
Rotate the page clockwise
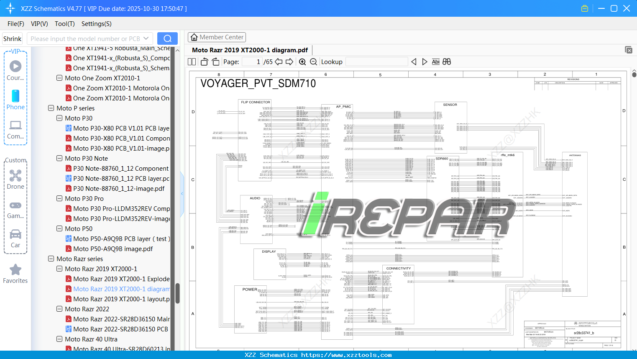[x=215, y=62]
